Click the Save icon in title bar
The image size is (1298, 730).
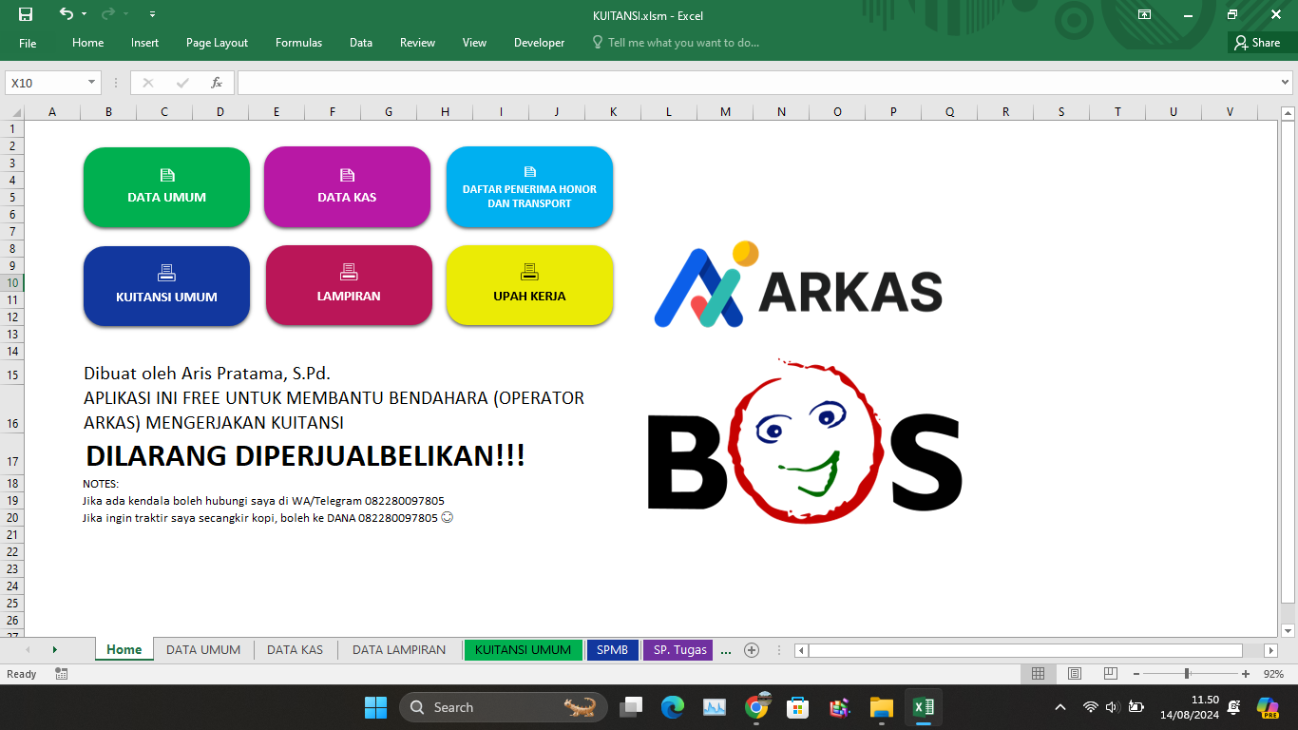[26, 14]
